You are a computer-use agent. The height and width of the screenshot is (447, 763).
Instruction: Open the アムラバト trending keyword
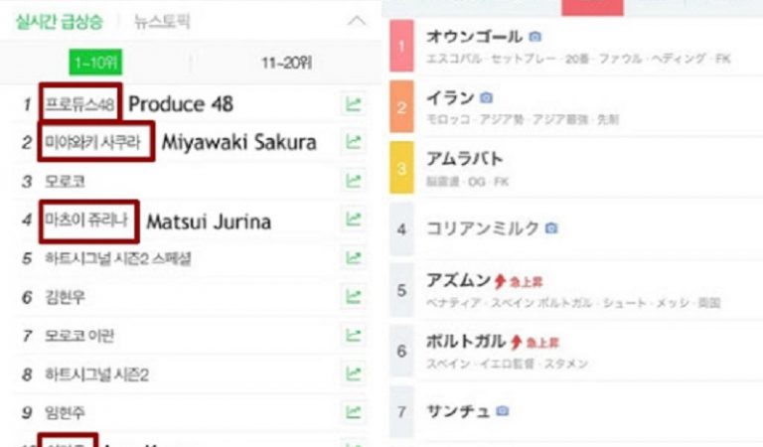click(x=464, y=159)
